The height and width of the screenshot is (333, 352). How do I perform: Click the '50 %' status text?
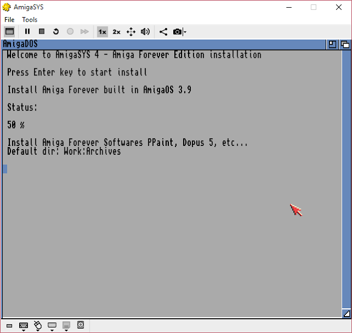pos(16,125)
